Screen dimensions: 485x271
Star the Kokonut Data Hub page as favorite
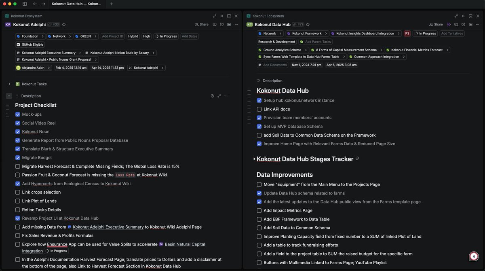pos(308,24)
